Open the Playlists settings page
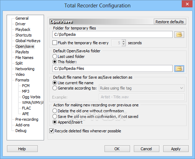The height and width of the screenshot is (159, 195). click(22, 52)
